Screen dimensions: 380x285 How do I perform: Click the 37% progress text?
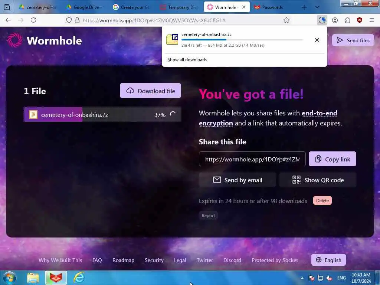click(160, 115)
